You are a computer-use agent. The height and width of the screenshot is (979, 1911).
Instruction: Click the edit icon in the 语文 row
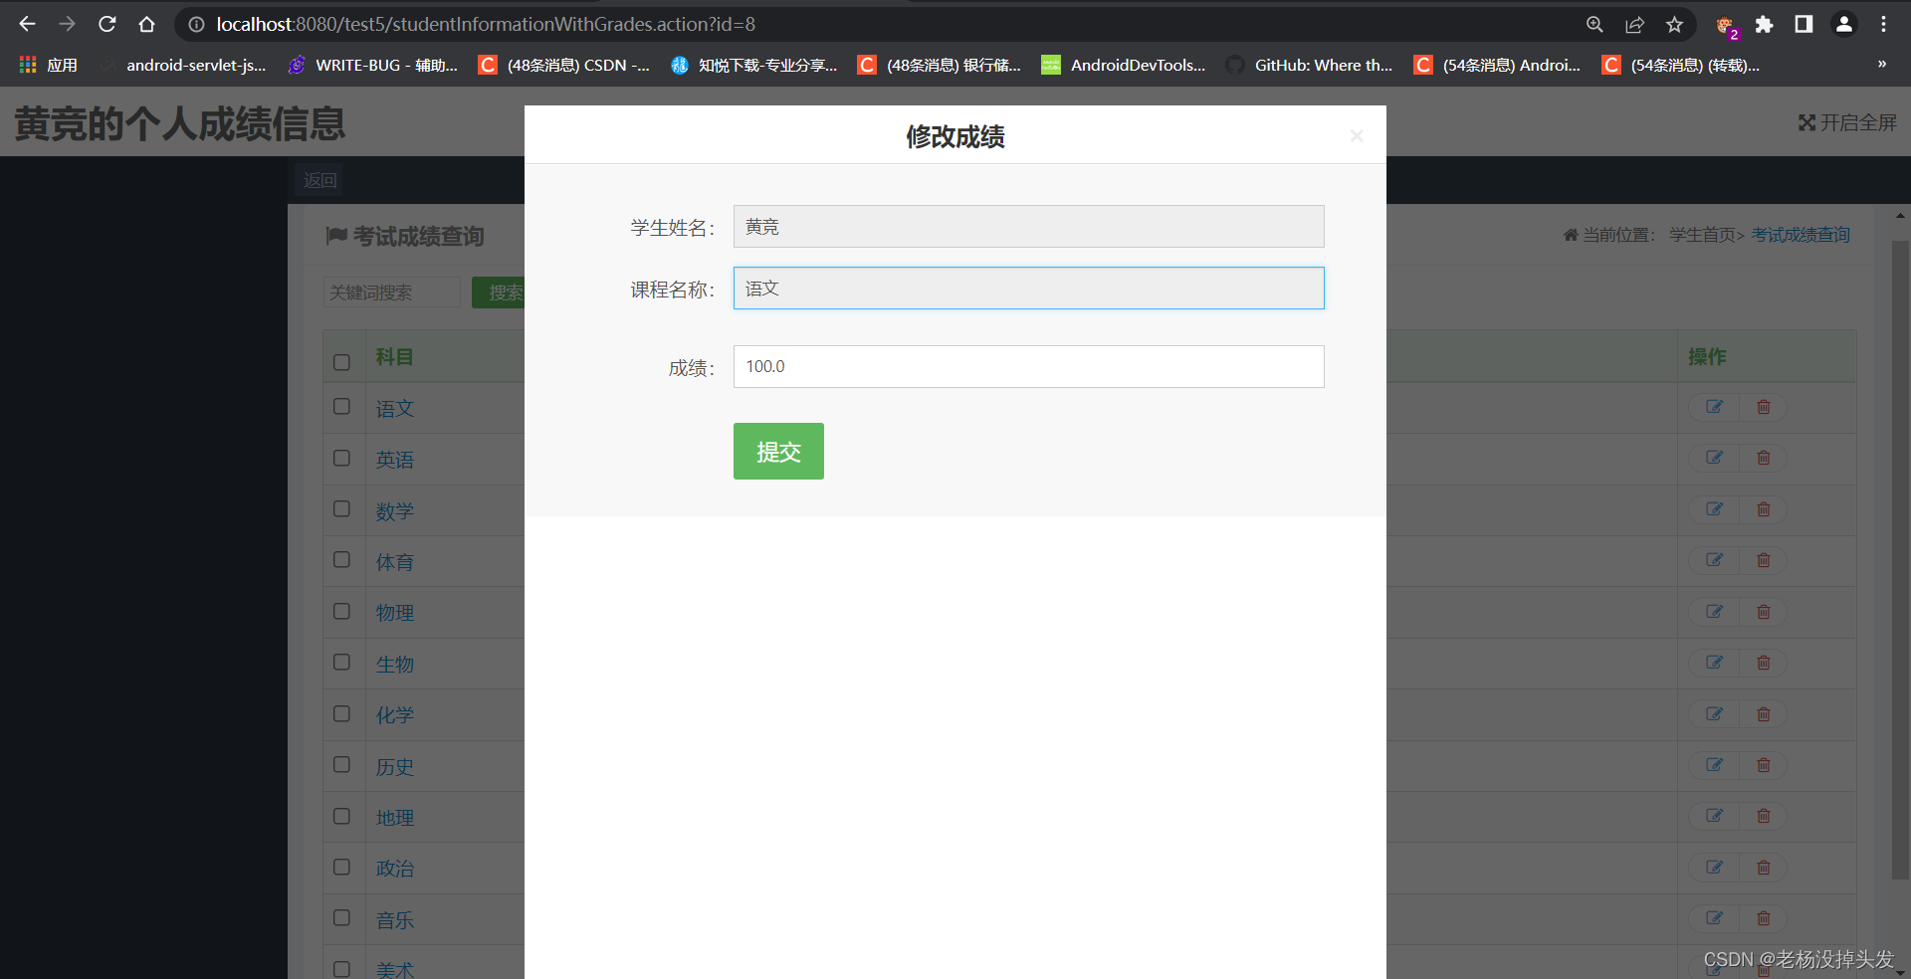[x=1714, y=407]
